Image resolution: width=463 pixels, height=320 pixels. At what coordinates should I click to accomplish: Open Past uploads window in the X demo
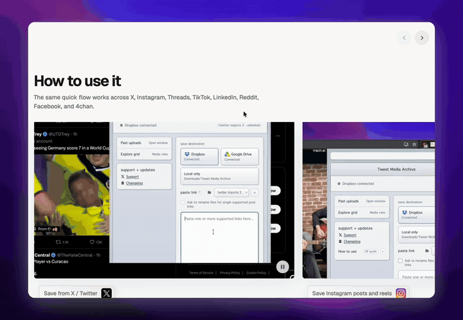[x=144, y=143]
